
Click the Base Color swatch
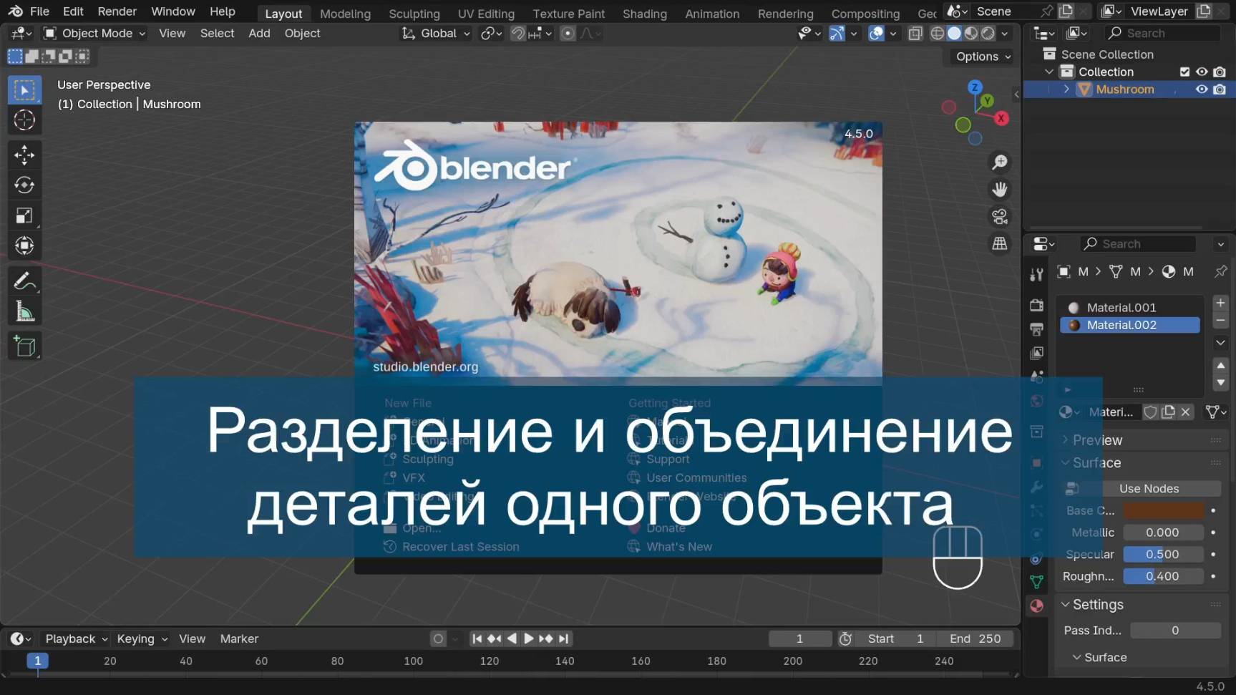pyautogui.click(x=1164, y=510)
